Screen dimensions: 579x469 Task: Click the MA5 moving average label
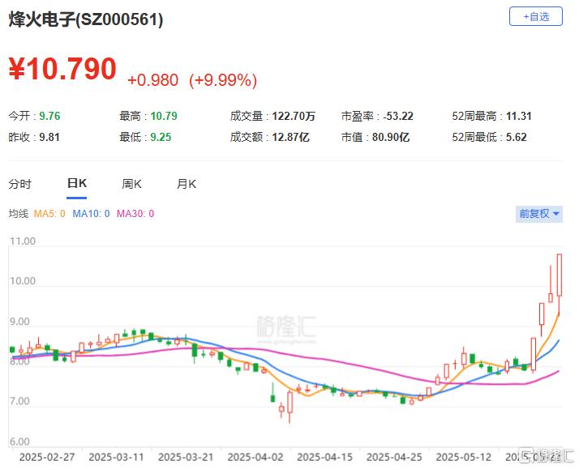[49, 214]
